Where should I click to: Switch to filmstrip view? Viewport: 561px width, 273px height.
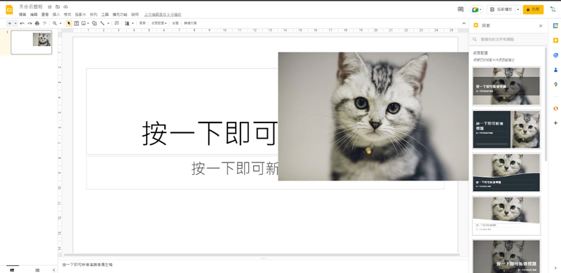[x=12, y=269]
